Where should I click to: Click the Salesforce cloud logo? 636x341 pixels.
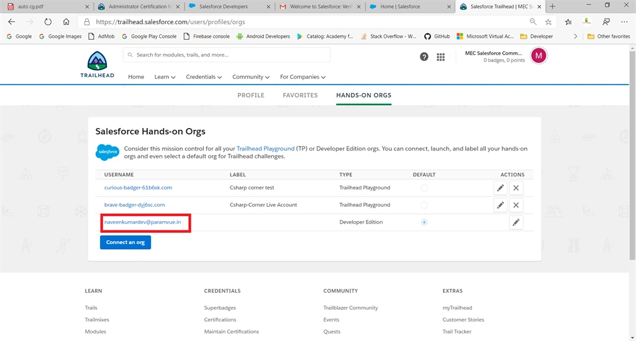pyautogui.click(x=107, y=152)
